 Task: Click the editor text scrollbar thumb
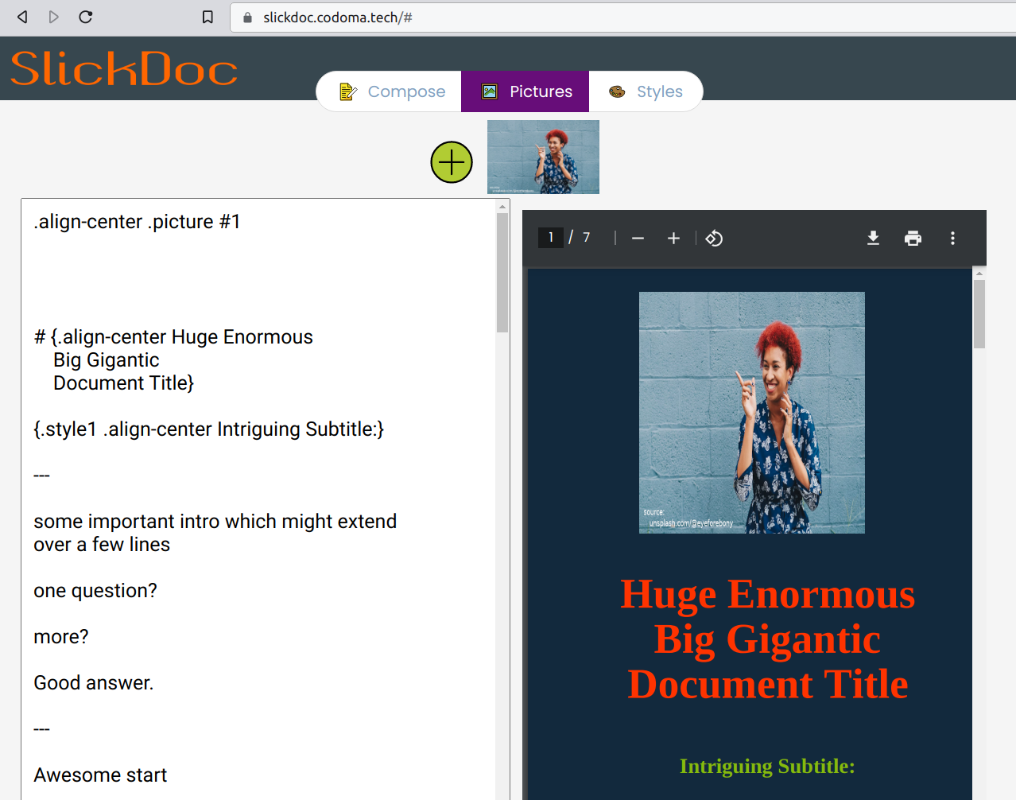pyautogui.click(x=502, y=273)
